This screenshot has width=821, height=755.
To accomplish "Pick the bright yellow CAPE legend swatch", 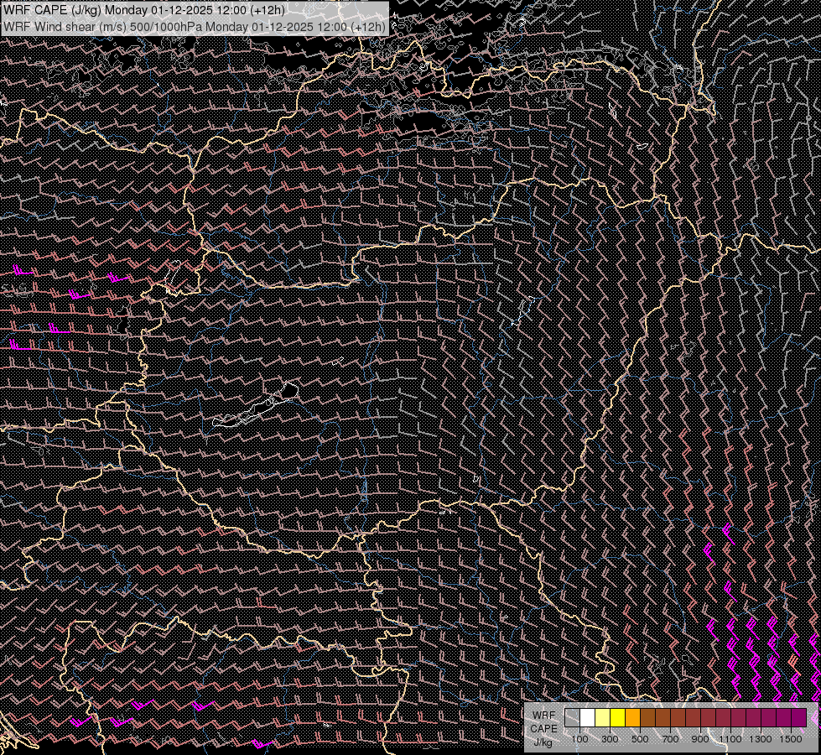I will click(x=617, y=717).
